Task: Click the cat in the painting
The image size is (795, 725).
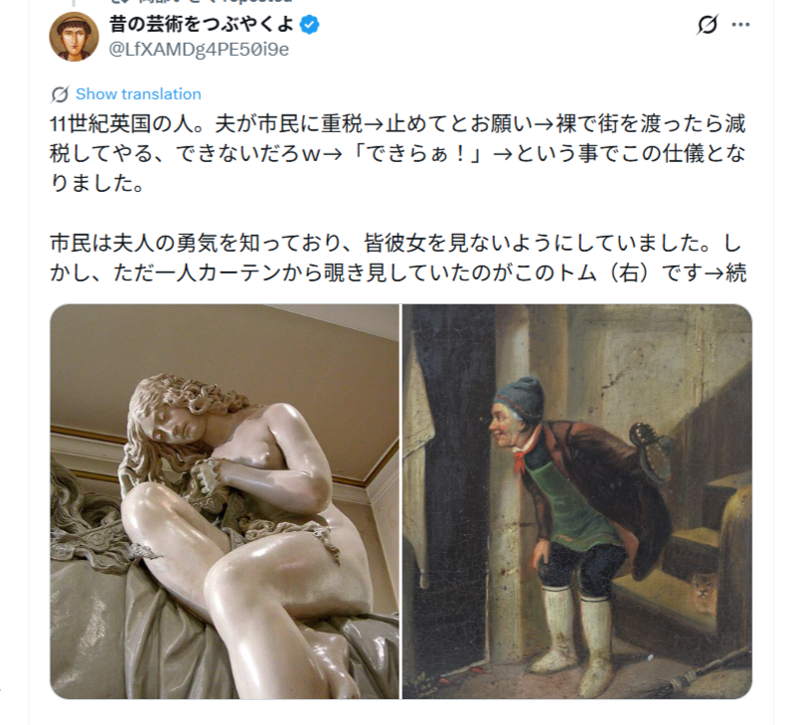Action: pos(704,591)
